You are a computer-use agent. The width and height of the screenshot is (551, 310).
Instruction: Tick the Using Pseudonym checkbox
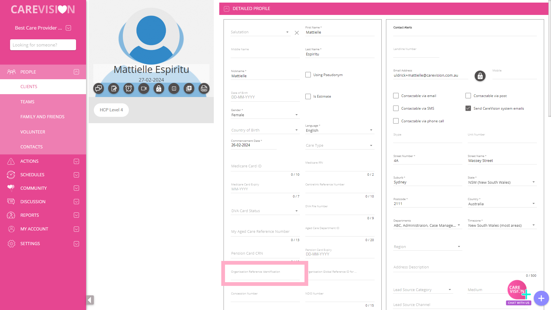[308, 75]
